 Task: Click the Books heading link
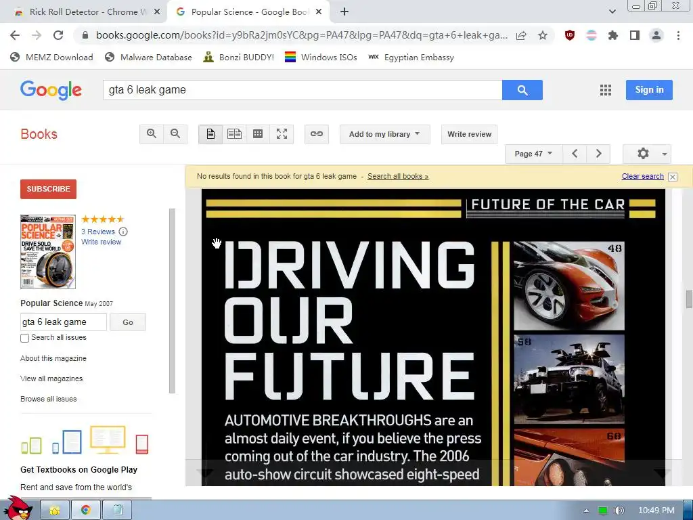pyautogui.click(x=39, y=134)
